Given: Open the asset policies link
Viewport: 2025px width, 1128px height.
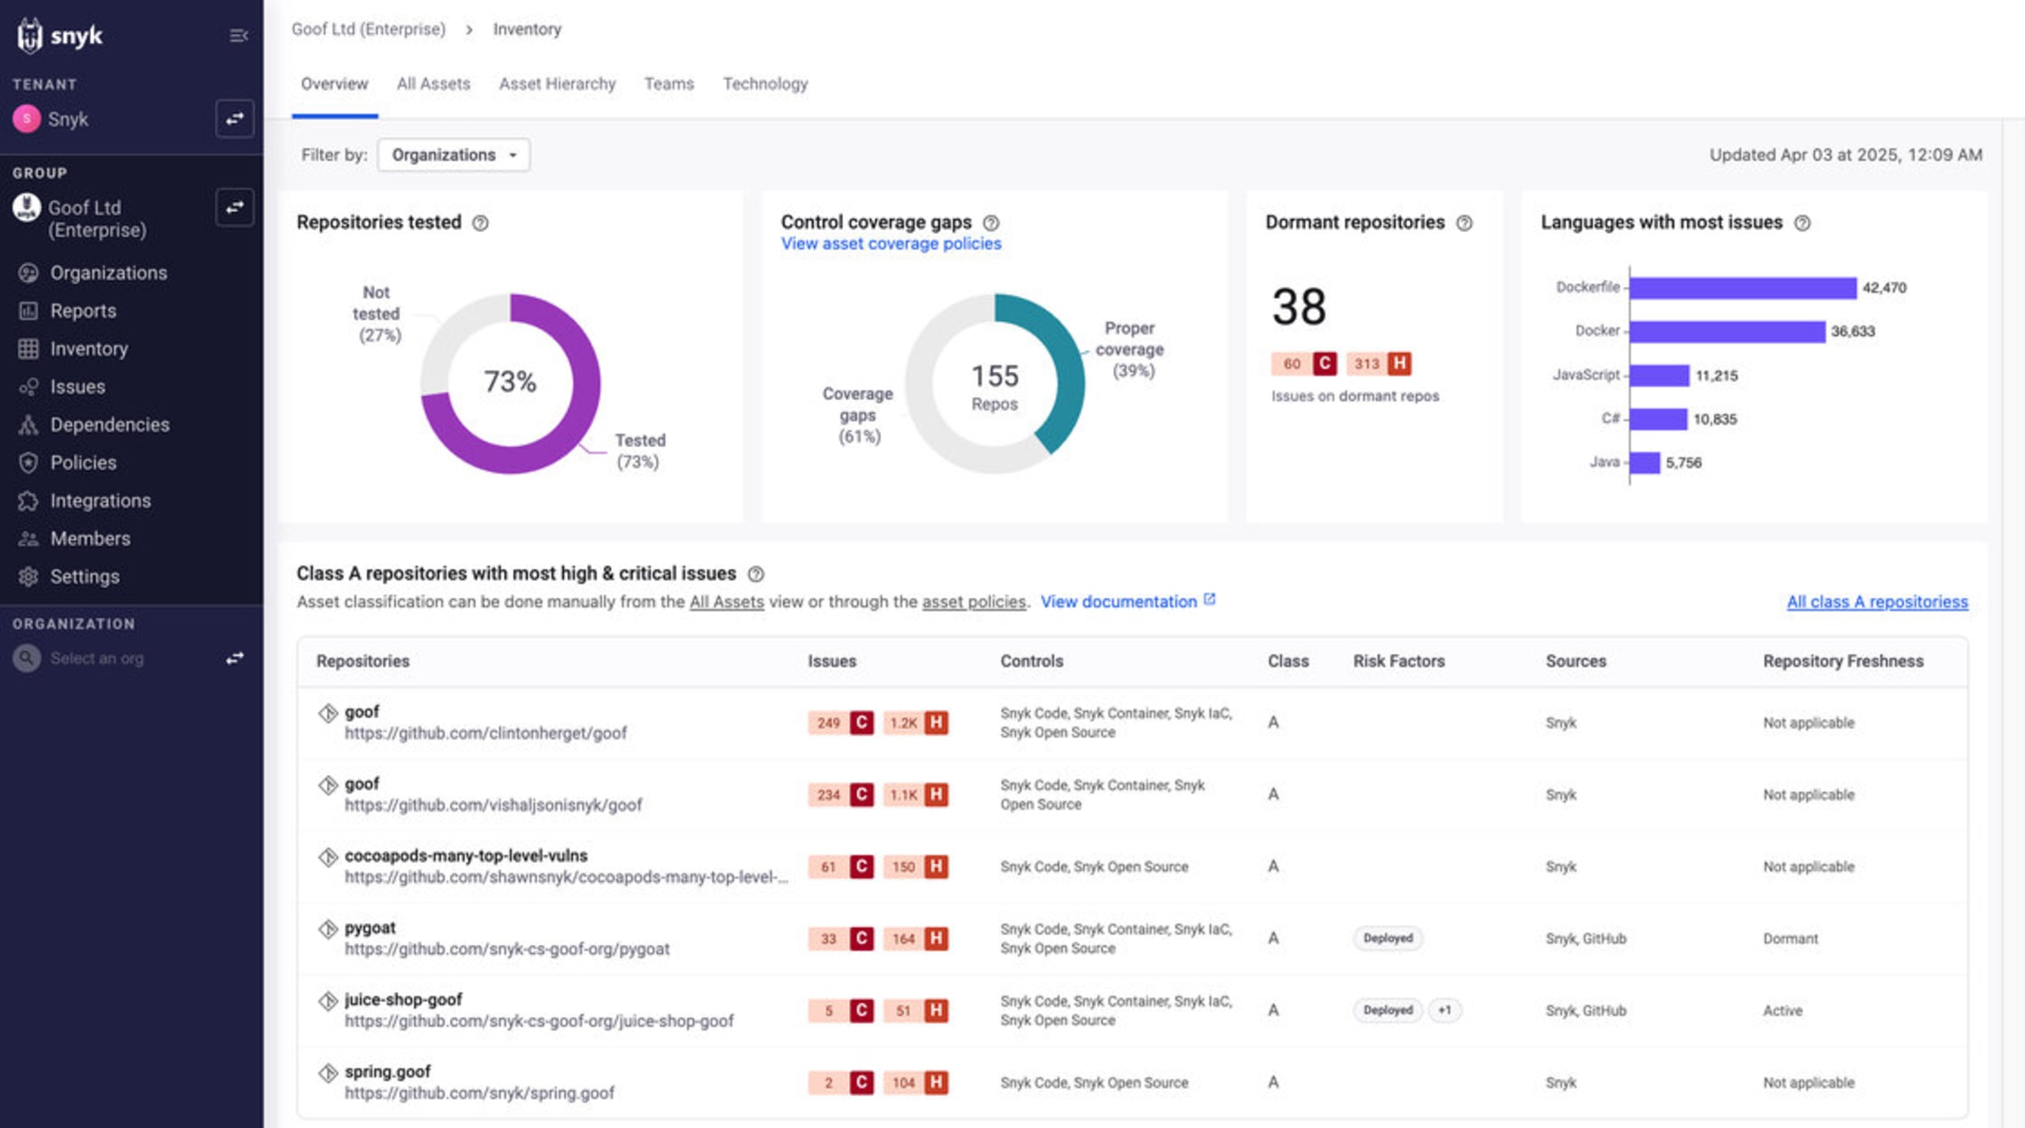Looking at the screenshot, I should point(974,602).
